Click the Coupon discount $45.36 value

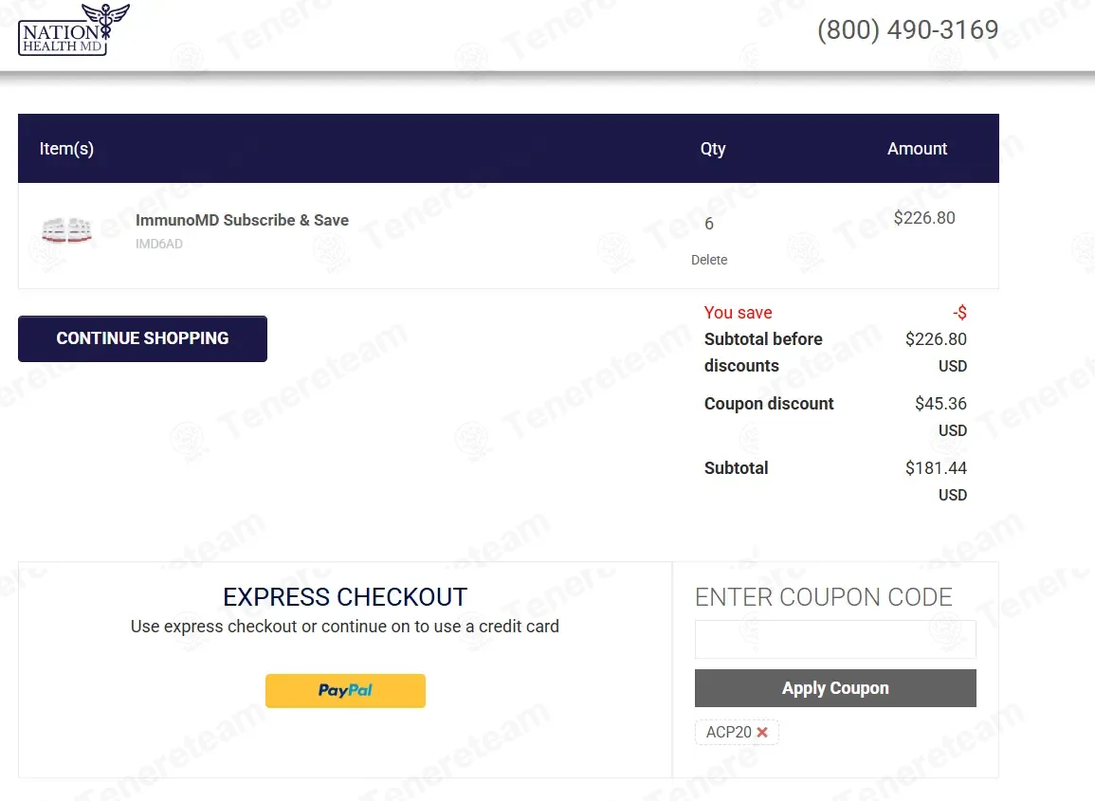(940, 404)
